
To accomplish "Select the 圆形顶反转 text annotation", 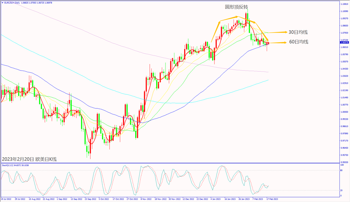I will [x=236, y=7].
